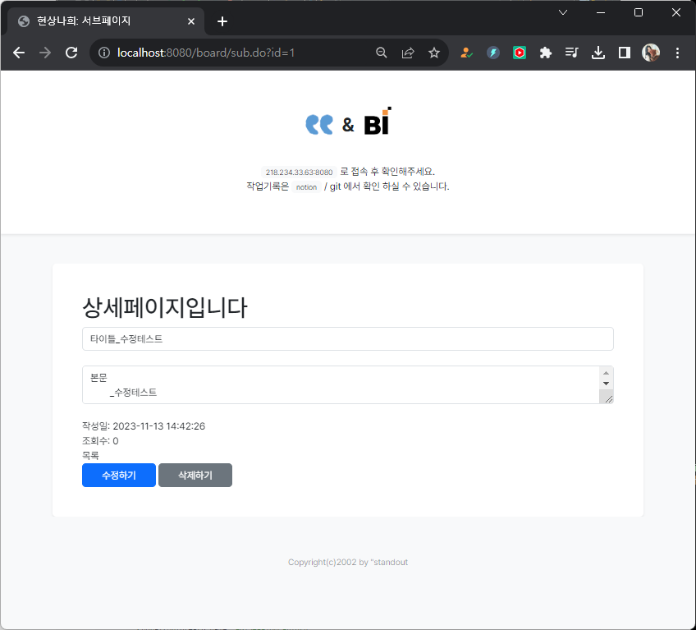
Task: Click textarea scrollbar down arrow
Action: 606,384
